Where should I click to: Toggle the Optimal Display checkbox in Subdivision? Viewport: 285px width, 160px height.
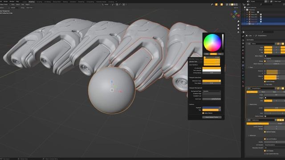pos(265,132)
